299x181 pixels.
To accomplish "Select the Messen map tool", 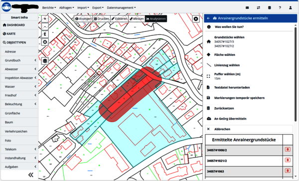I will pyautogui.click(x=137, y=18).
